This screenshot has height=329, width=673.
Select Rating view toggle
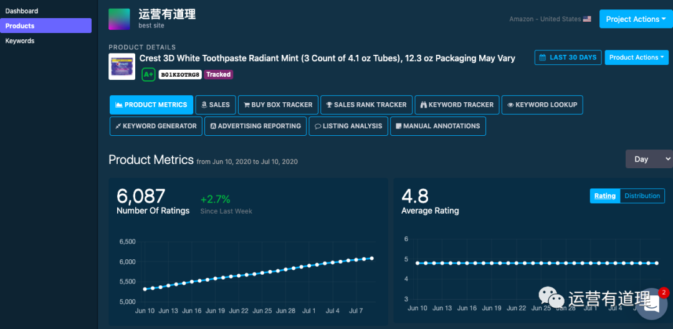click(x=604, y=196)
